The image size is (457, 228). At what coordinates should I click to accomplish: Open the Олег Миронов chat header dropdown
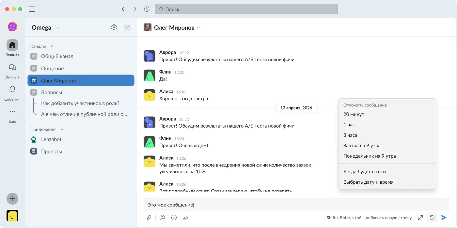point(177,28)
